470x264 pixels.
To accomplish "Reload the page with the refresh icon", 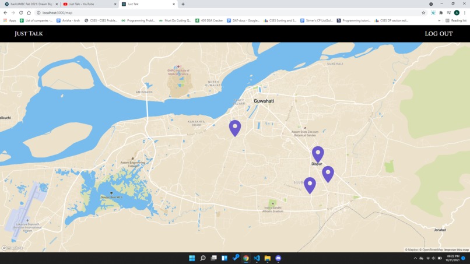I will click(21, 13).
